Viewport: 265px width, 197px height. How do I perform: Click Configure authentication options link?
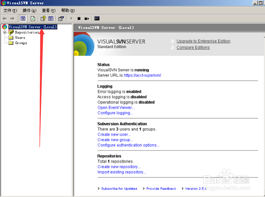pyautogui.click(x=128, y=145)
